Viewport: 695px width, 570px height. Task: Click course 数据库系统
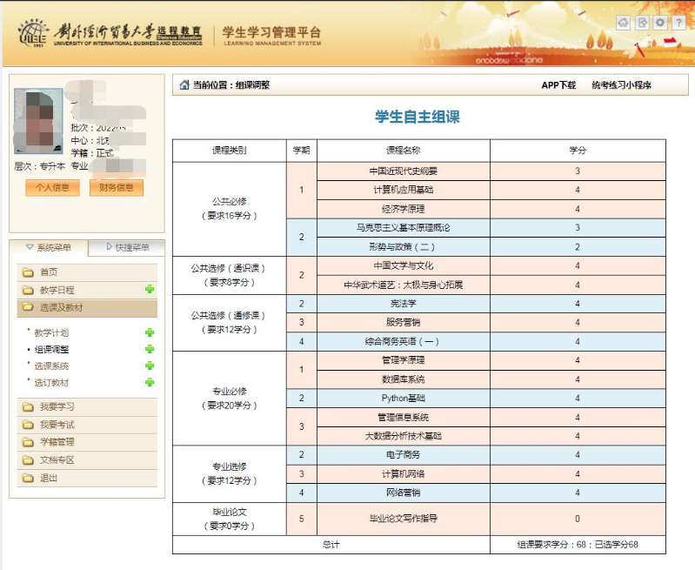click(404, 379)
